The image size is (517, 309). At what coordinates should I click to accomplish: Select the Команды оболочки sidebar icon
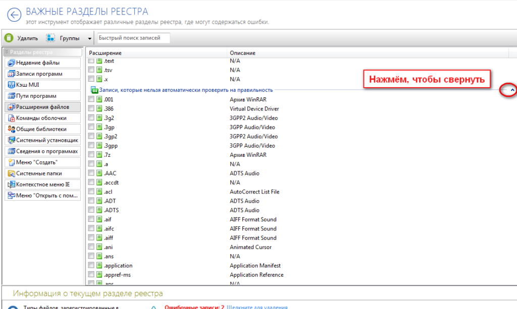11,118
